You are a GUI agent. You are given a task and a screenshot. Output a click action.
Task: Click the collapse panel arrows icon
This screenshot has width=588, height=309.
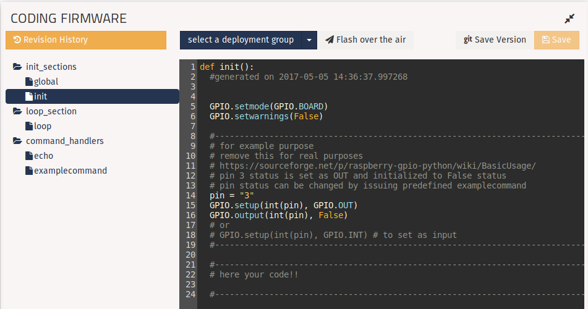coord(569,19)
